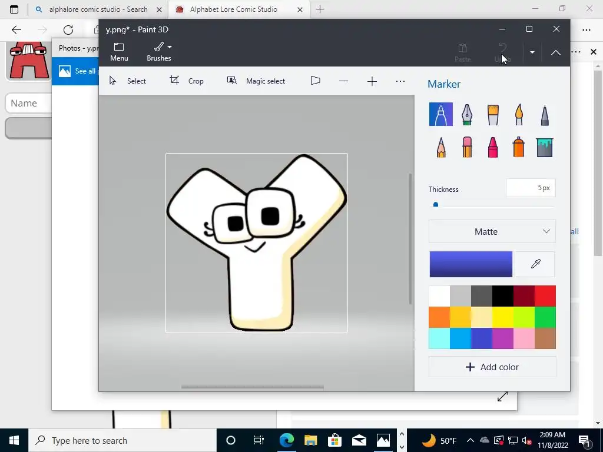603x452 pixels.
Task: Select the Marker brush
Action: pos(440,114)
